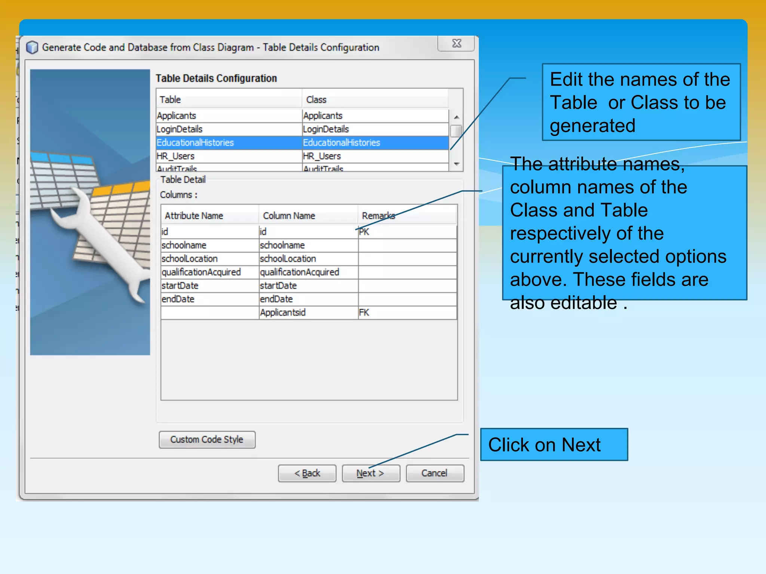
Task: Select qualificationAcquired column name cell
Action: tap(309, 272)
